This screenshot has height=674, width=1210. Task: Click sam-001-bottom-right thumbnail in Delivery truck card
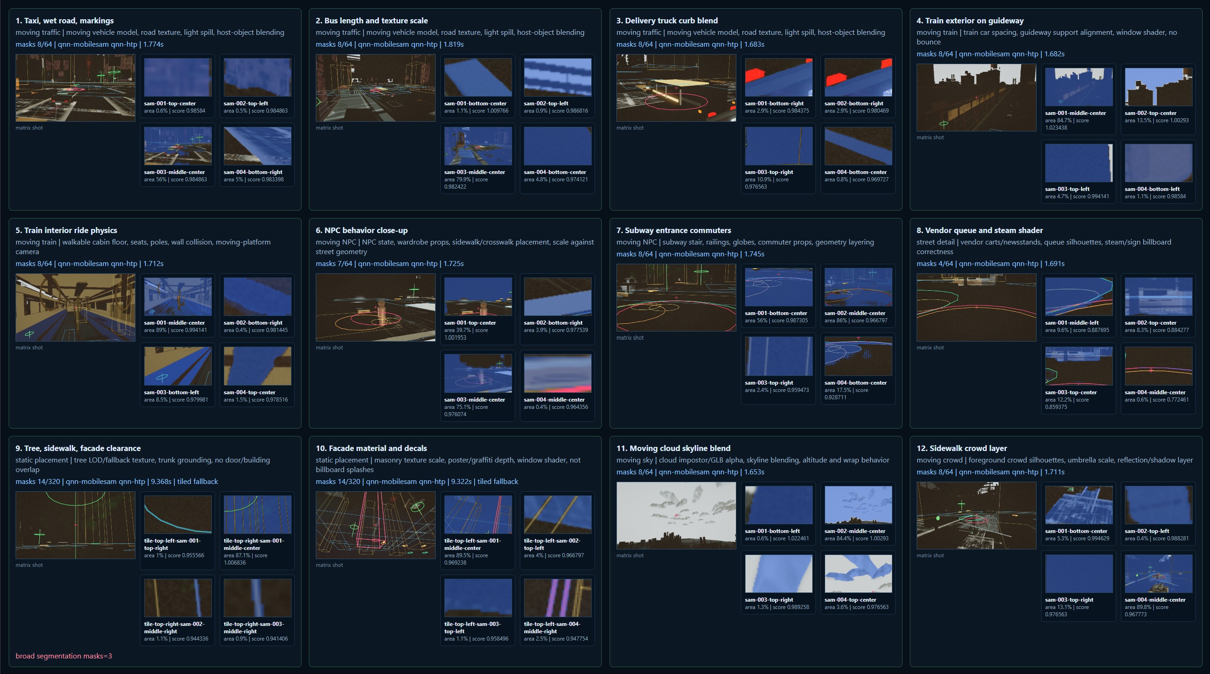pyautogui.click(x=778, y=77)
